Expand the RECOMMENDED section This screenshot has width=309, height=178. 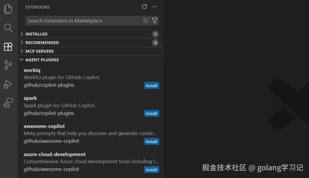tap(91, 43)
